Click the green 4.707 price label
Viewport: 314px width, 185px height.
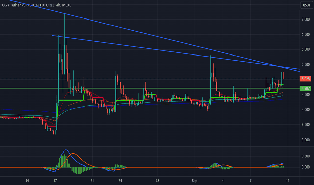[305, 88]
